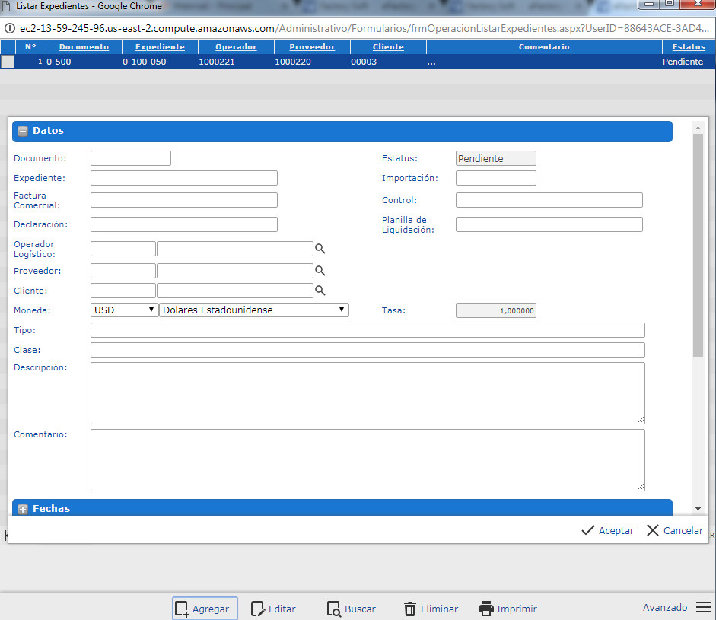Click the Eliminar toolbar button label
716x620 pixels.
(x=439, y=609)
